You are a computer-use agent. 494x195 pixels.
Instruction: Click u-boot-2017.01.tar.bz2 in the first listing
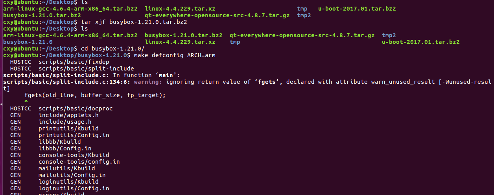pyautogui.click(x=357, y=9)
